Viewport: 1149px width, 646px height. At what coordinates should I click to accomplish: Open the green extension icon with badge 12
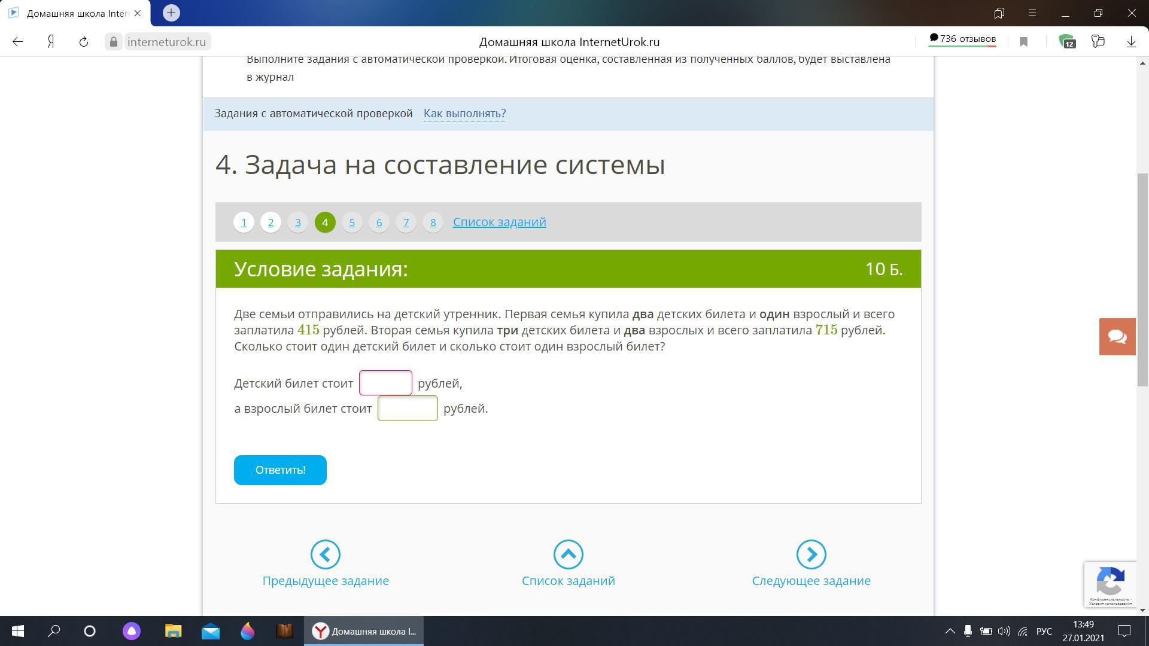pos(1066,42)
